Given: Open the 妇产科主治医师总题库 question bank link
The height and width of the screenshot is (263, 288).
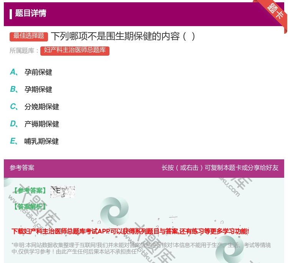Looking at the screenshot, I should [75, 50].
